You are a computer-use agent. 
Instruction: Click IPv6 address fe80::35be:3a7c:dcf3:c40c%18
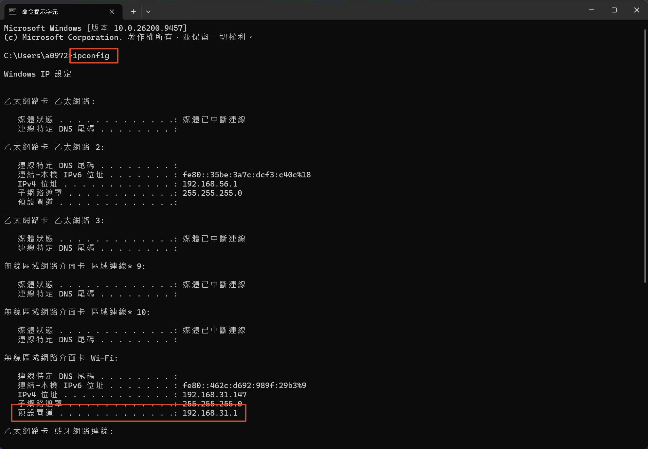247,175
